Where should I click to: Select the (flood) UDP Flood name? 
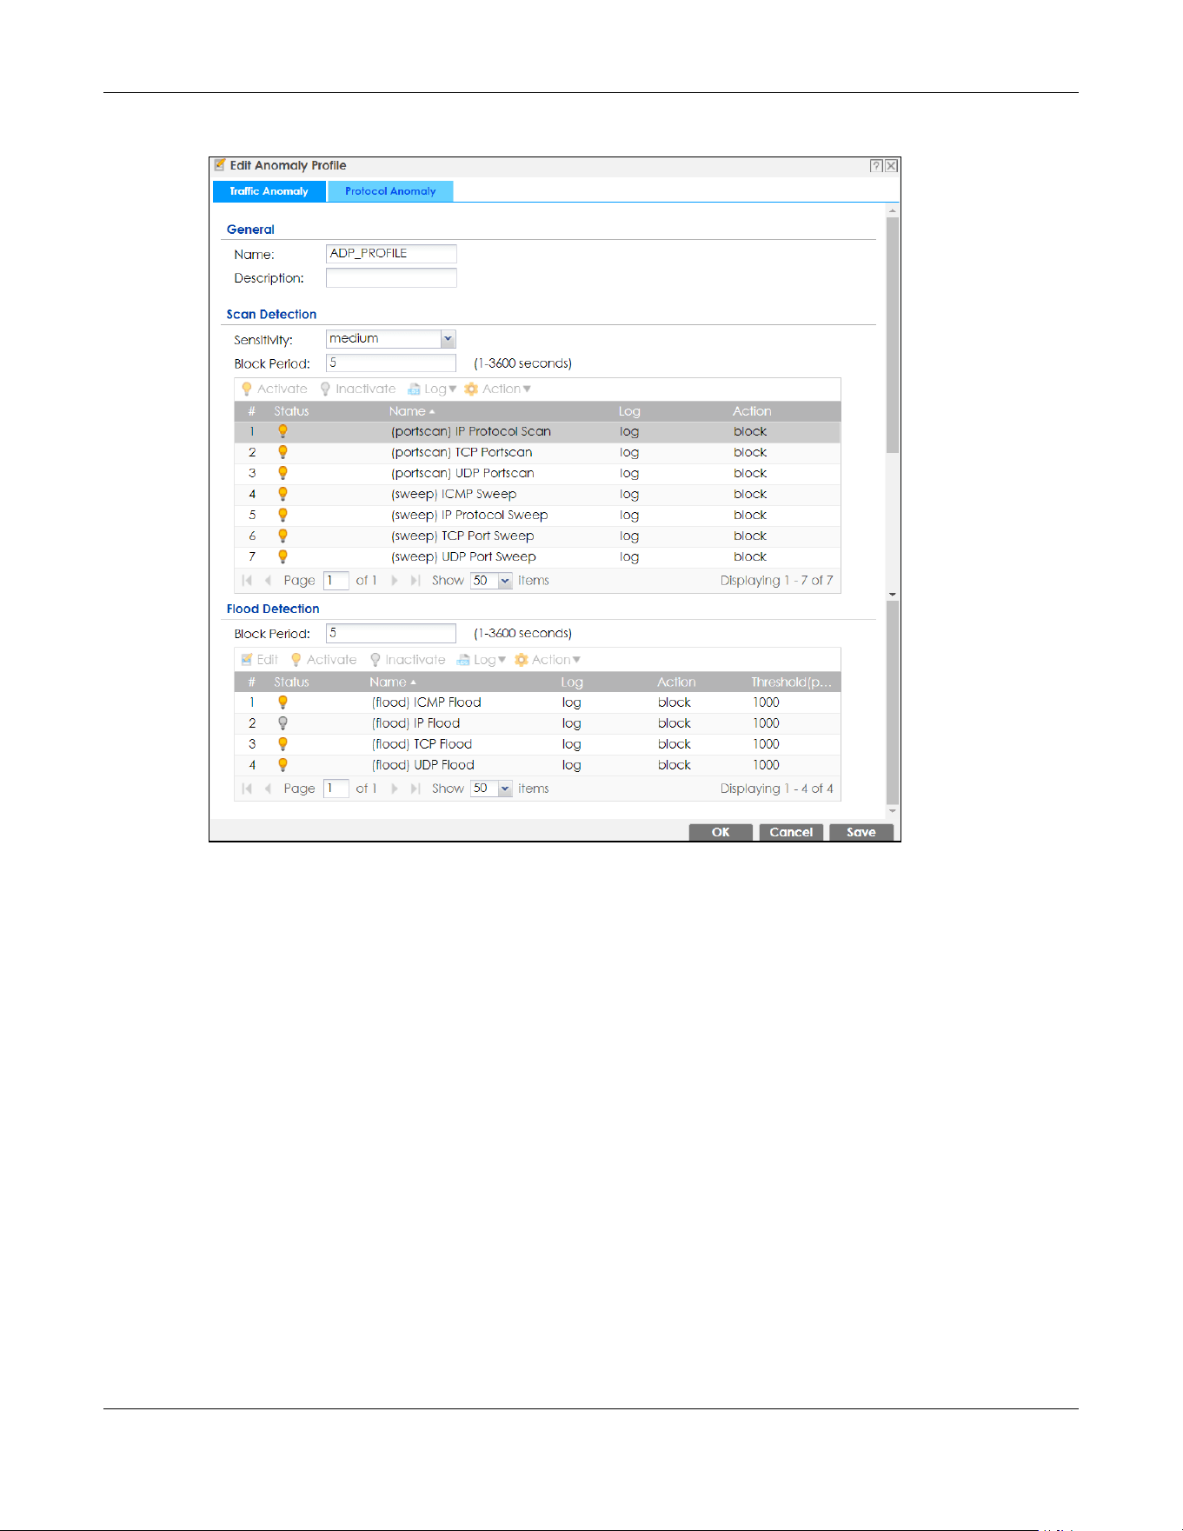[x=422, y=765]
